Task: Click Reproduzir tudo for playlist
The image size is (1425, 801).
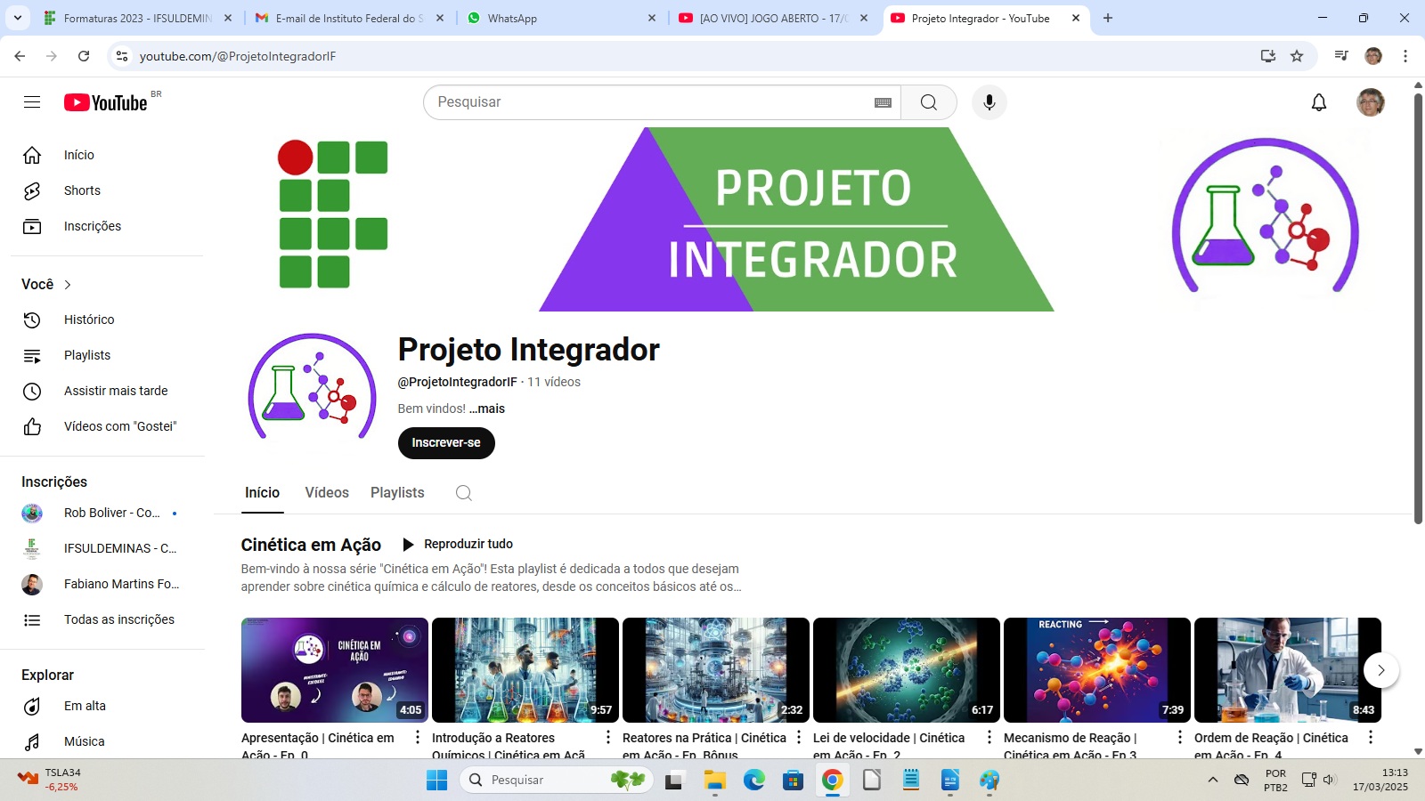Action: [x=458, y=544]
